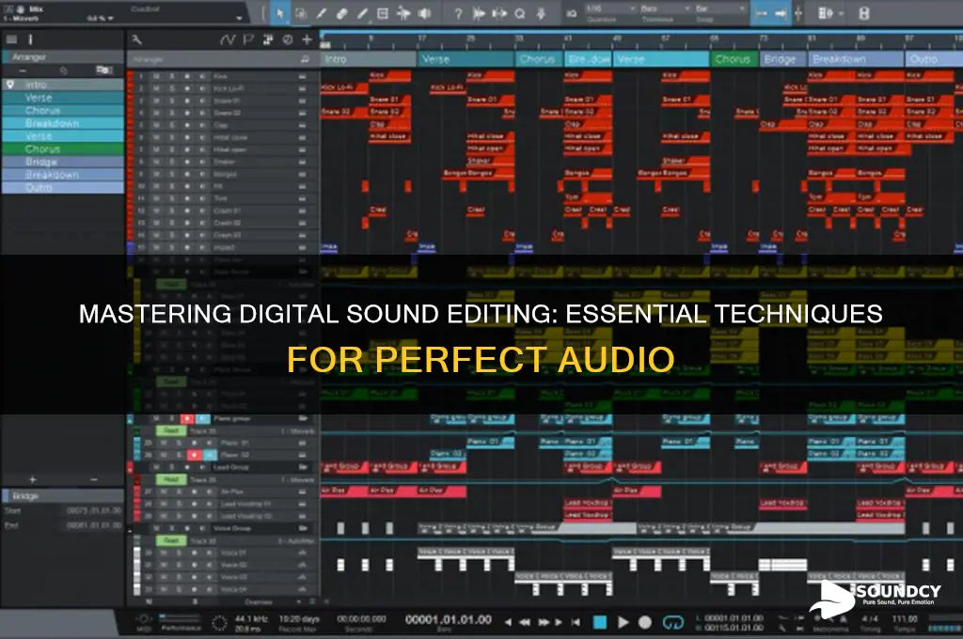Image resolution: width=963 pixels, height=639 pixels.
Task: Select the Mute tool
Action: tap(383, 13)
